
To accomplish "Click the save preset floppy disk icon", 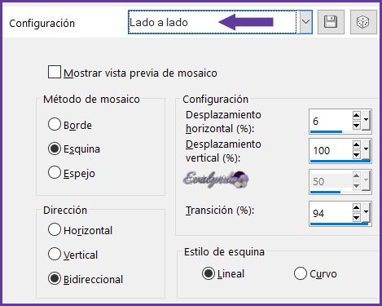I will tap(331, 22).
